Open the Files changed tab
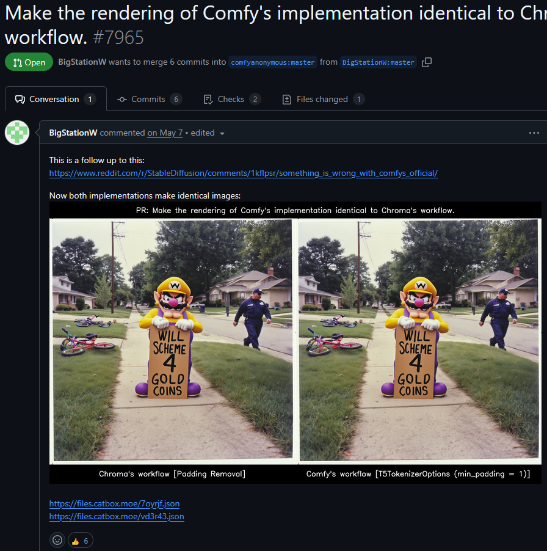 (x=324, y=100)
